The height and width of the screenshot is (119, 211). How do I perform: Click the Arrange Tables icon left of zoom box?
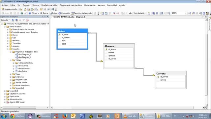coord(169,13)
